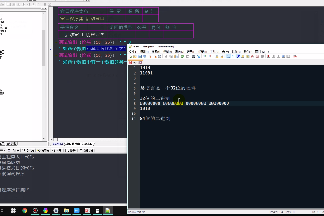Switch to the 窗口程序集_启动窗口 tab
The image size is (324, 216).
pyautogui.click(x=80, y=144)
